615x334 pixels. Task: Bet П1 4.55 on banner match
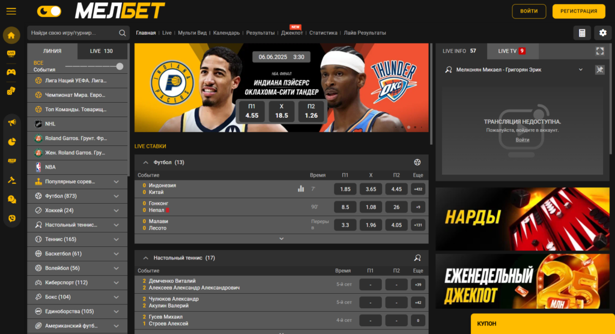coord(252,111)
